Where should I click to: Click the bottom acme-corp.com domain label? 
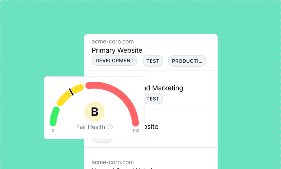coord(113,162)
